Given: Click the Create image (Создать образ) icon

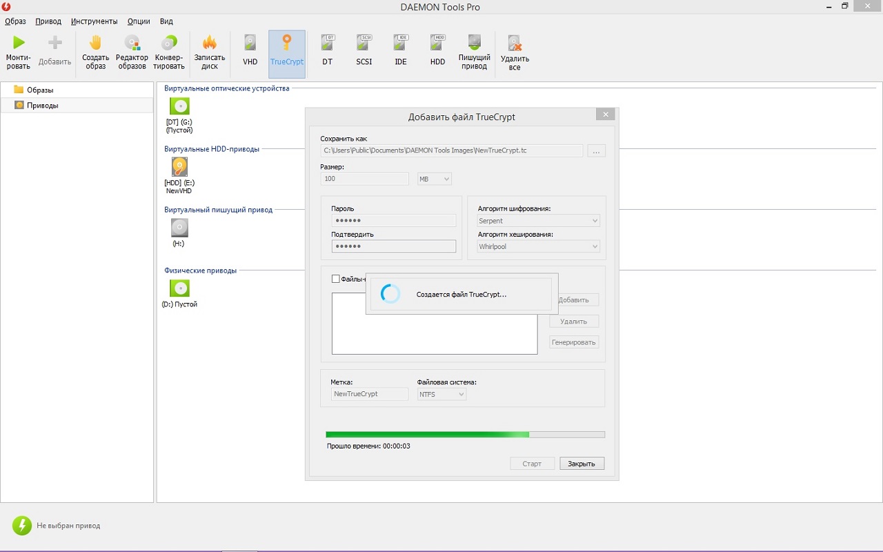Looking at the screenshot, I should pos(95,43).
